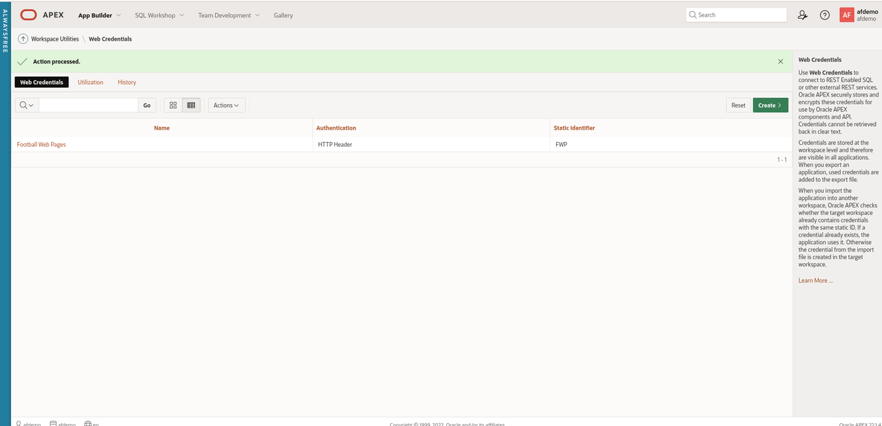Screen dimensions: 882x426
Task: Open the Oracle APEX home logo
Action: [x=28, y=14]
